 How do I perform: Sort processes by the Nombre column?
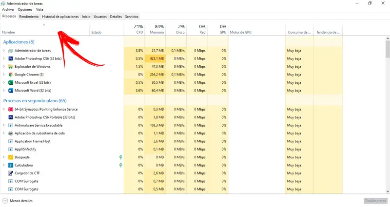(45, 29)
